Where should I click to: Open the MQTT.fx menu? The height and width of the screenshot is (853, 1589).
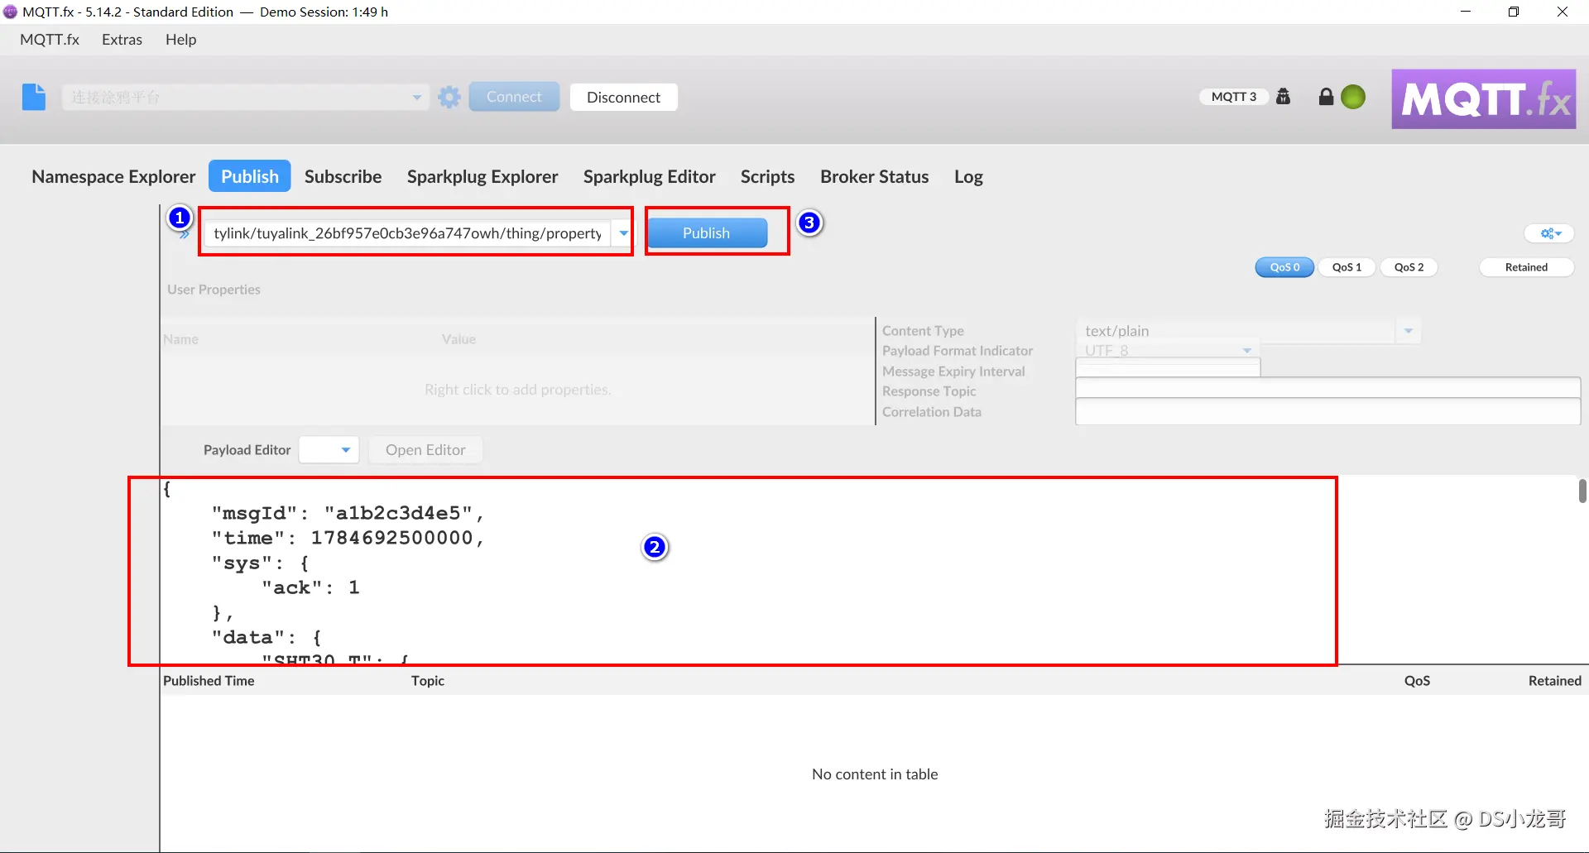(x=50, y=40)
